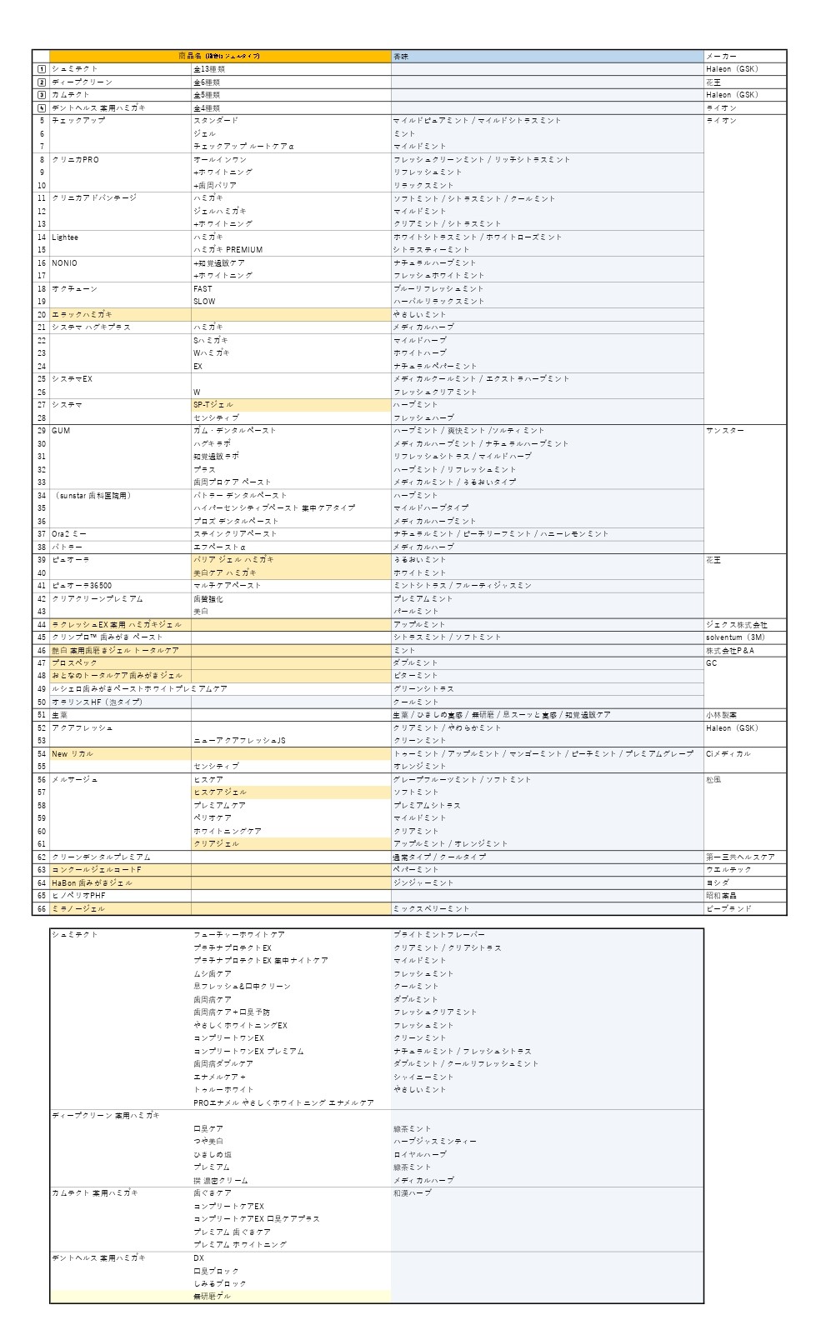The width and height of the screenshot is (836, 1330).
Task: Click the 株式会社P&A maker cell
Action: pyautogui.click(x=745, y=651)
